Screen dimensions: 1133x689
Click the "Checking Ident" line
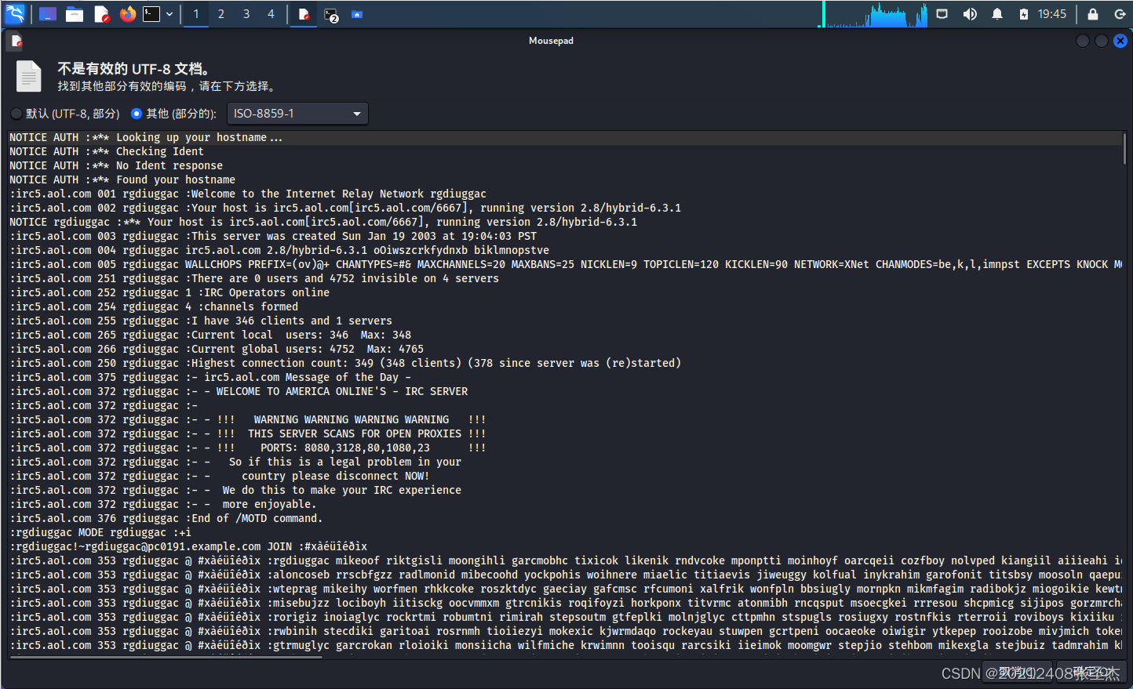(x=107, y=151)
